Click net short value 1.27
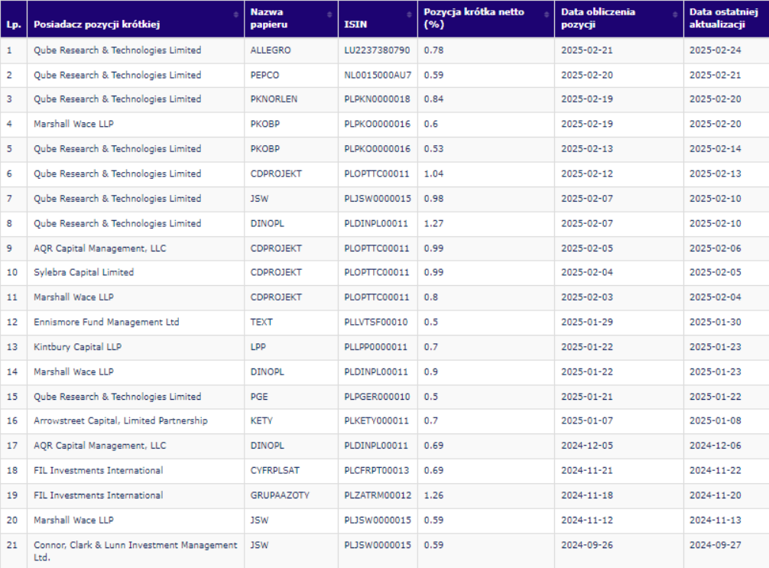 (433, 224)
